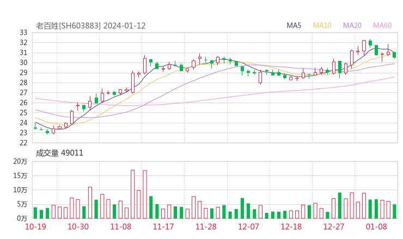This screenshot has width=403, height=239.
Task: Click the tallest red volume bar
Action: (x=133, y=194)
